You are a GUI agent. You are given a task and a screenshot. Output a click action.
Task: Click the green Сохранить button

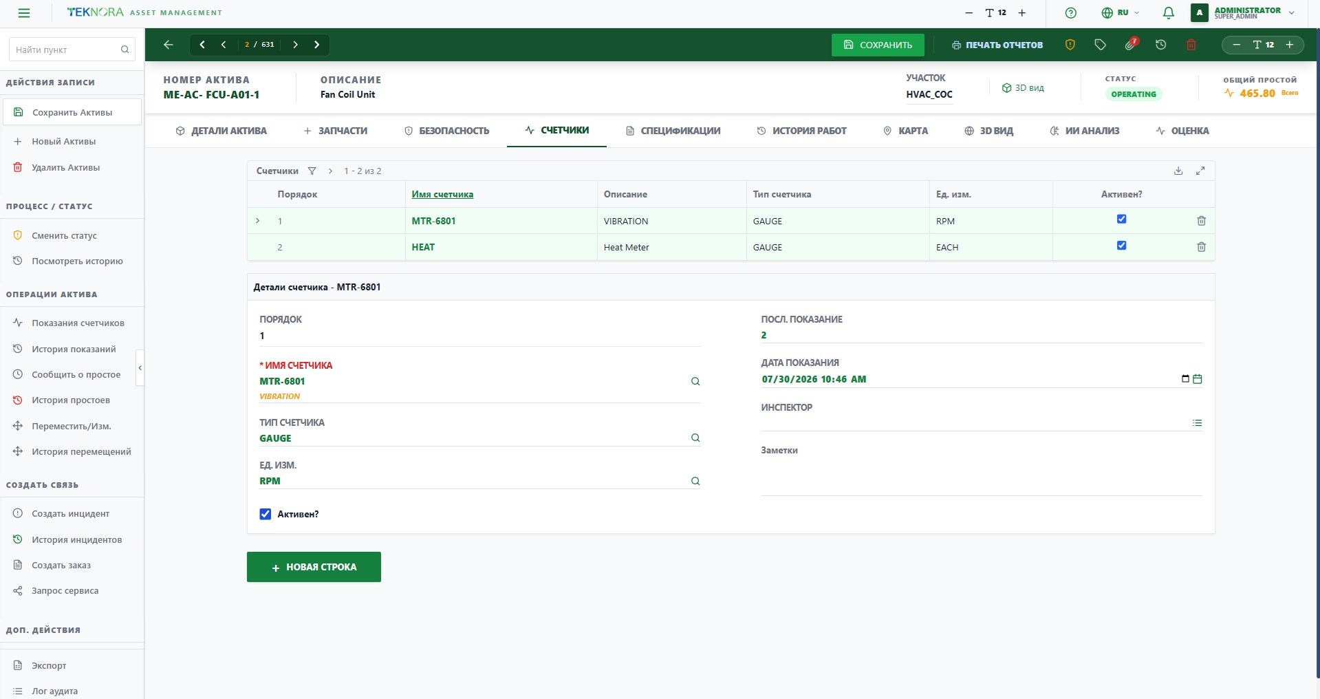[878, 45]
